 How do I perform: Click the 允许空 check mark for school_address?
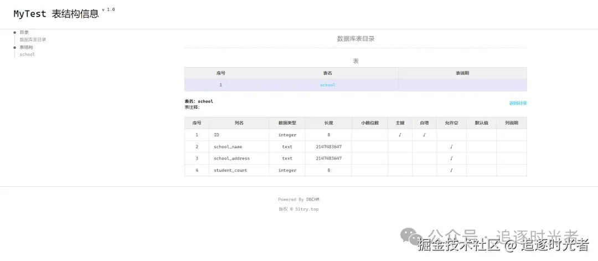click(451, 158)
